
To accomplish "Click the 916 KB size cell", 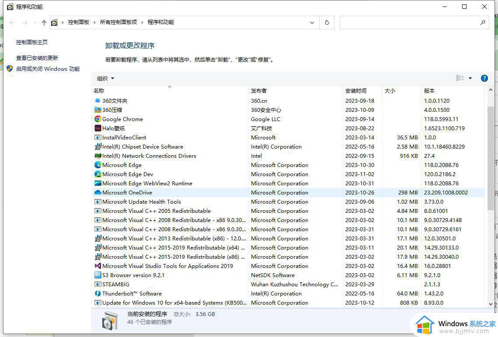I will pyautogui.click(x=409, y=156).
